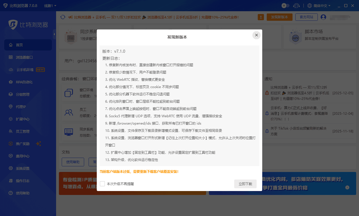Click the customer service headset icon
Viewport: 359px width, 216px height.
coord(296,5)
